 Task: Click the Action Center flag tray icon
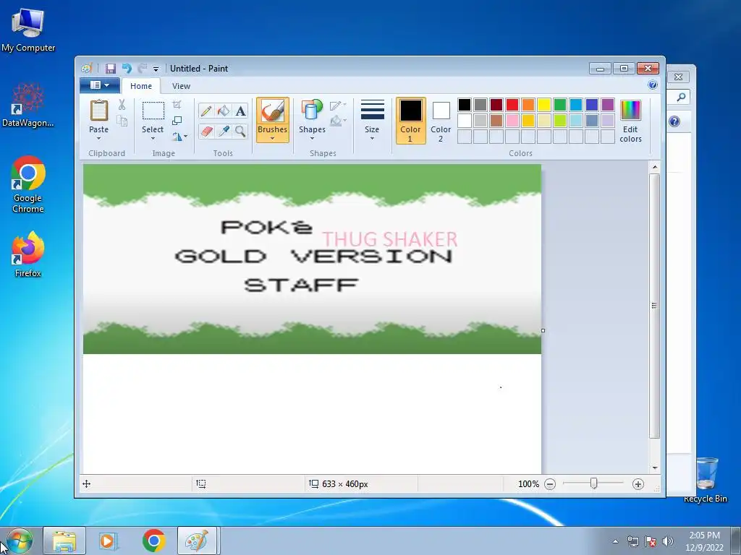coord(651,541)
